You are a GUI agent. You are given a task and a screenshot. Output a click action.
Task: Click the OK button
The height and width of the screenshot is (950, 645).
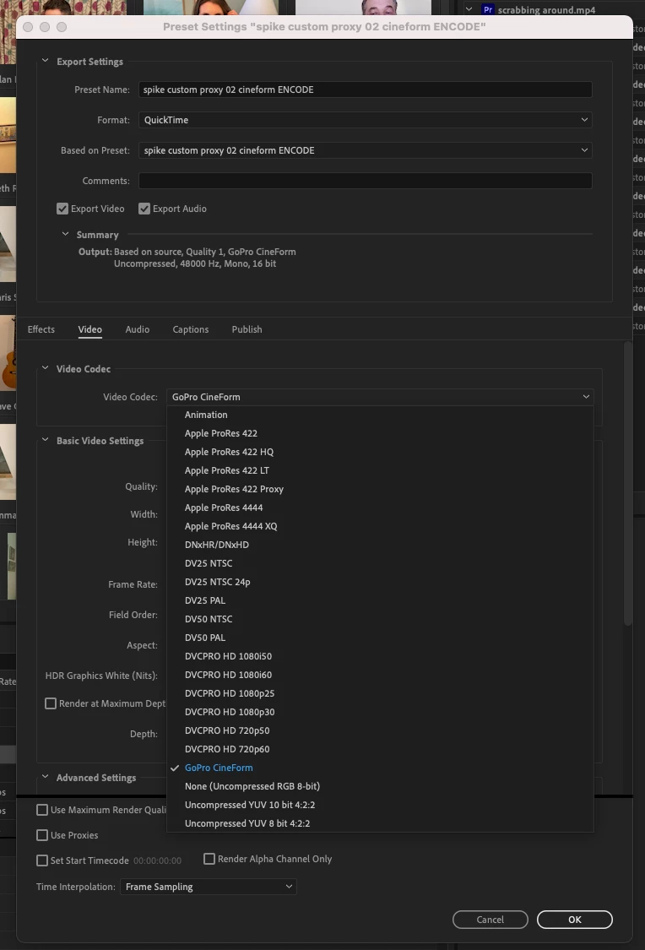[575, 920]
